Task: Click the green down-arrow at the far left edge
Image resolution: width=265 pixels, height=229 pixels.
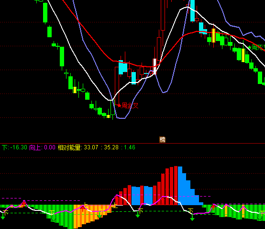Action: coord(3,217)
